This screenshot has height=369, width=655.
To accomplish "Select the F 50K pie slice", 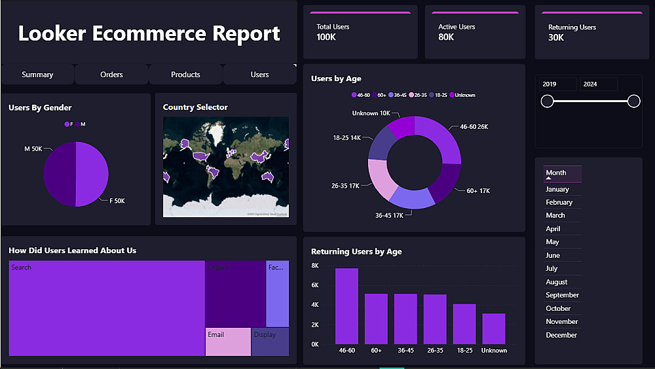I will 93,174.
